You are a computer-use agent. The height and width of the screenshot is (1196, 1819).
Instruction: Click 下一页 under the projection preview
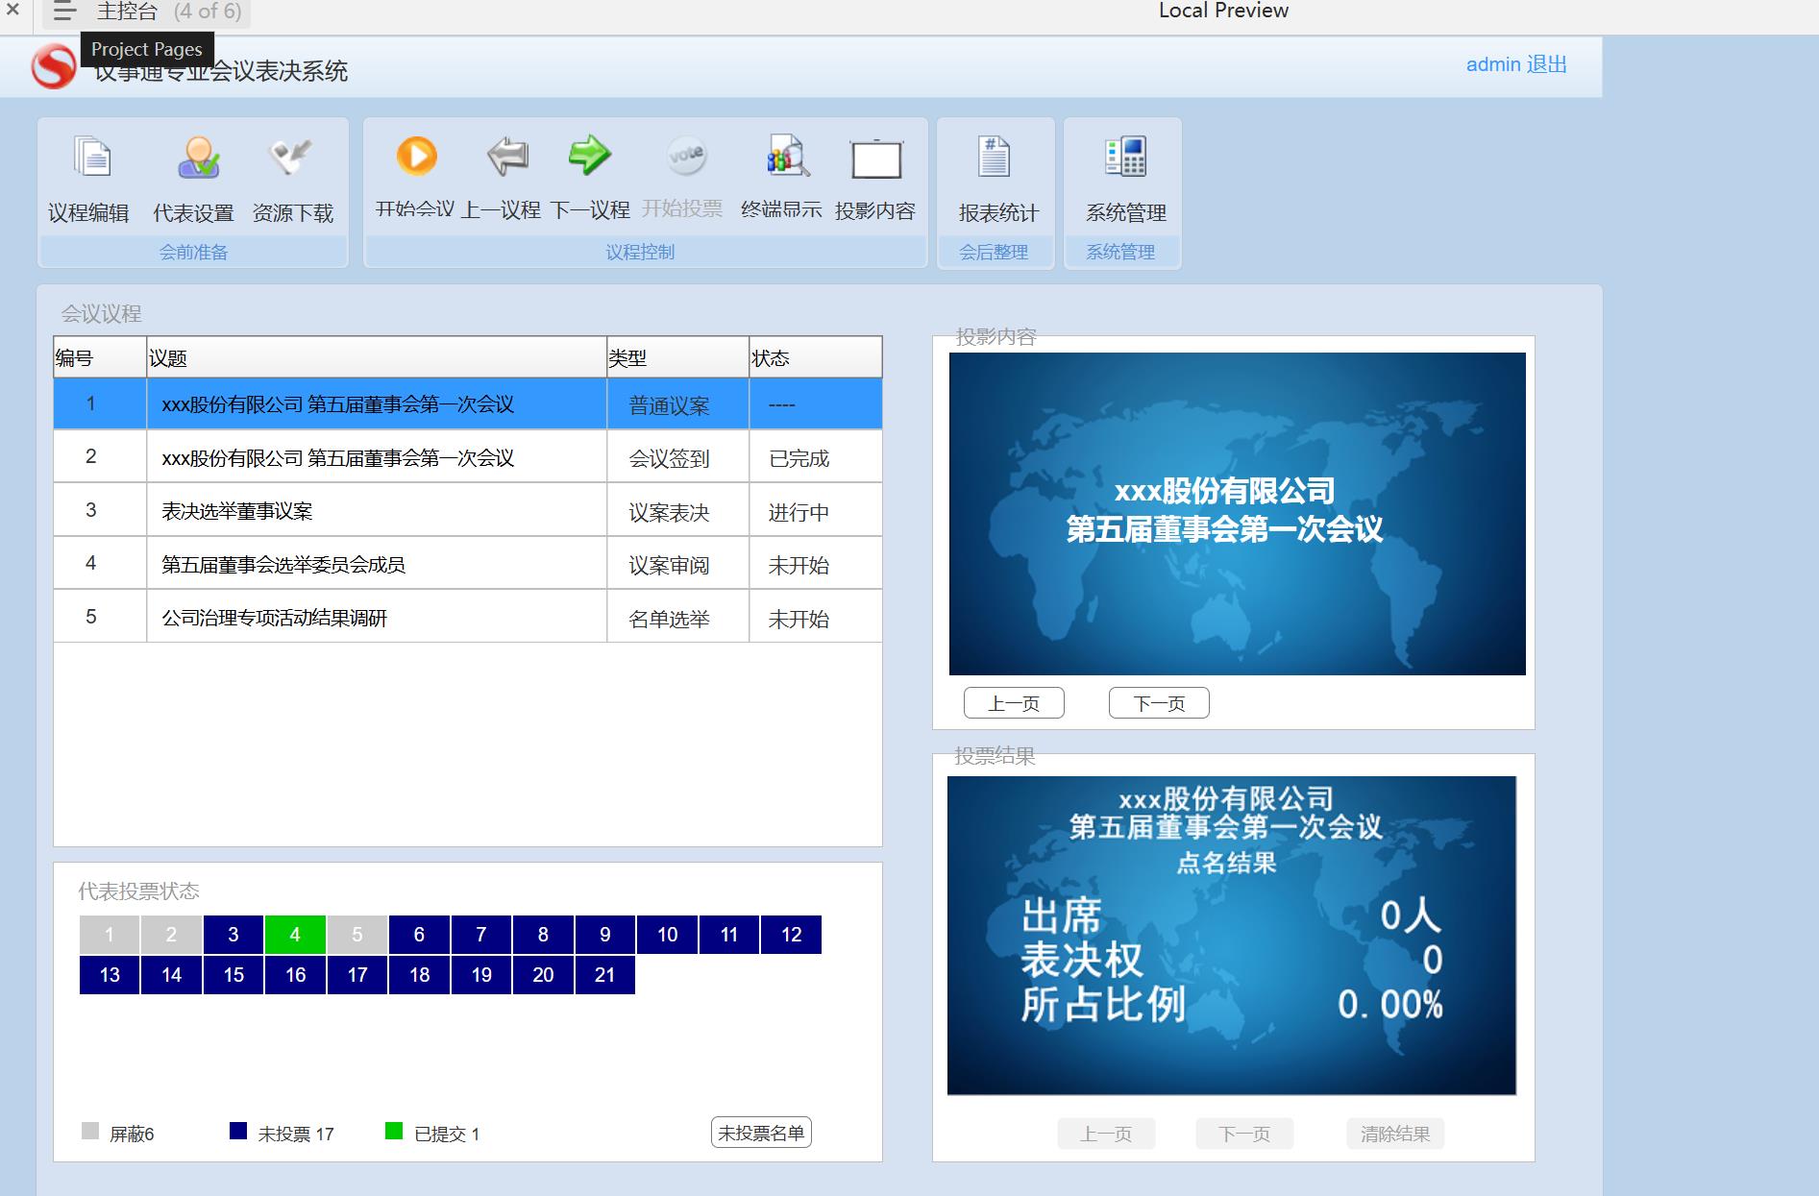(1159, 703)
